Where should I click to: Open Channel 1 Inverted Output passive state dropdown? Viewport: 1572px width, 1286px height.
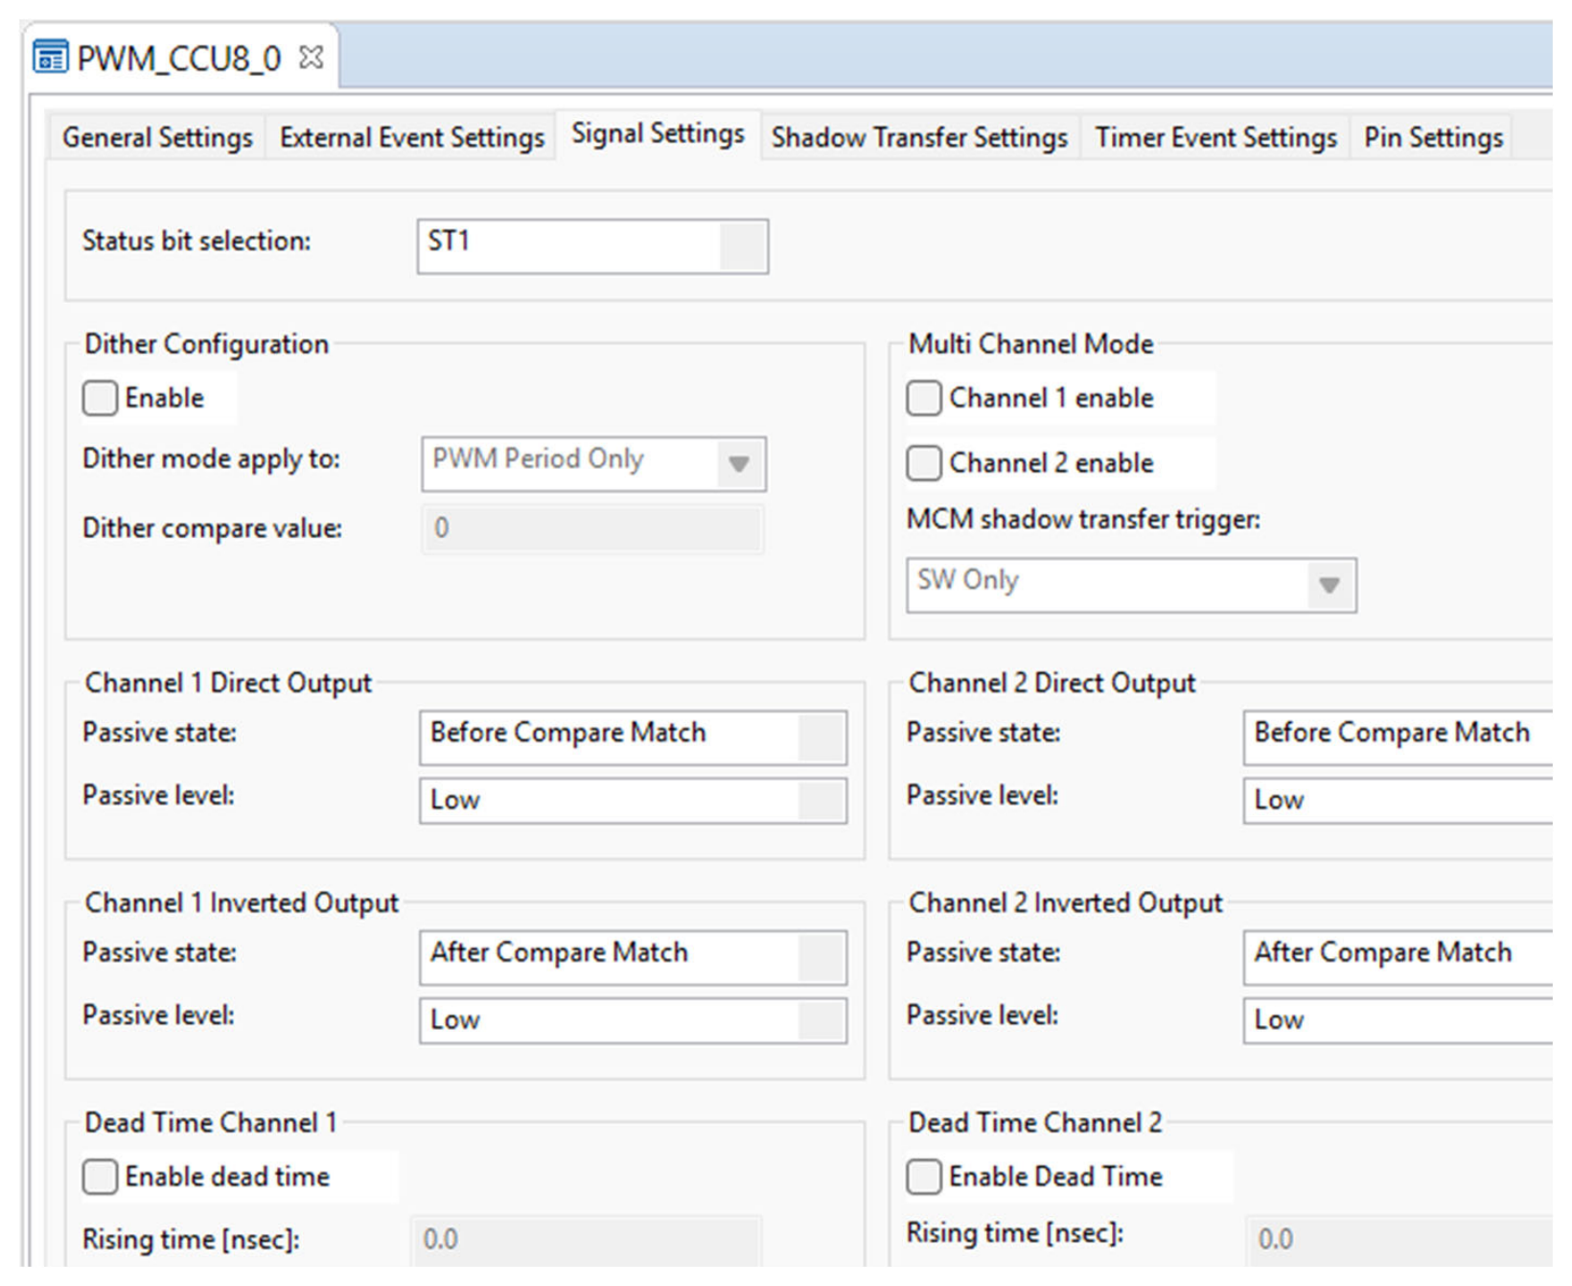633,957
